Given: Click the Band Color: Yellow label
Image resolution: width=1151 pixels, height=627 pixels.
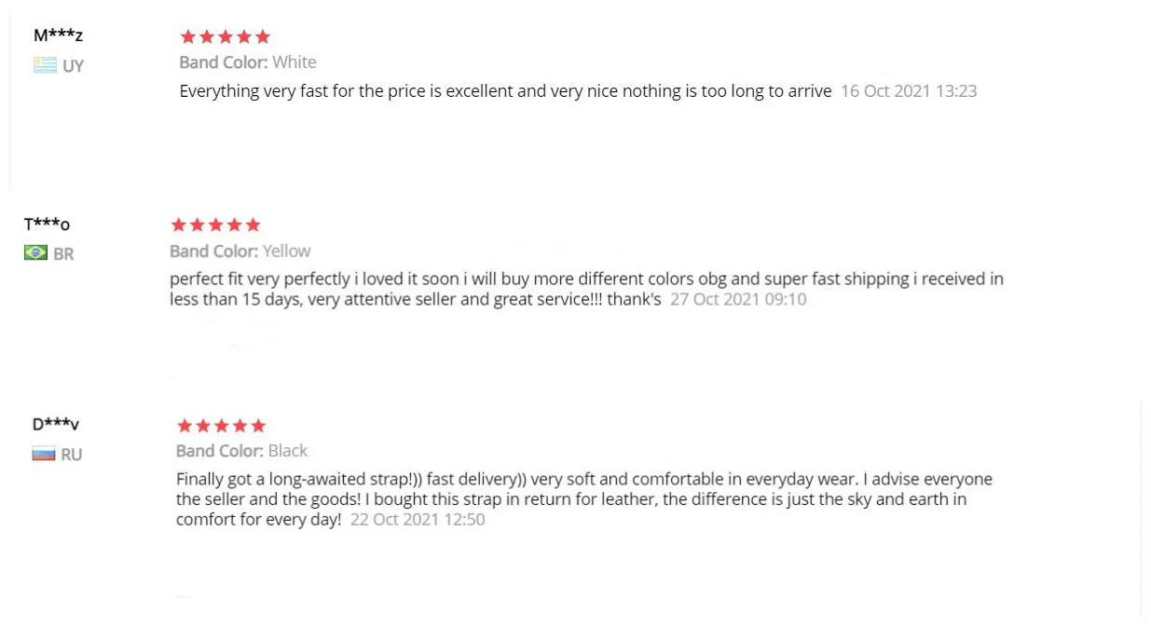Looking at the screenshot, I should [240, 251].
